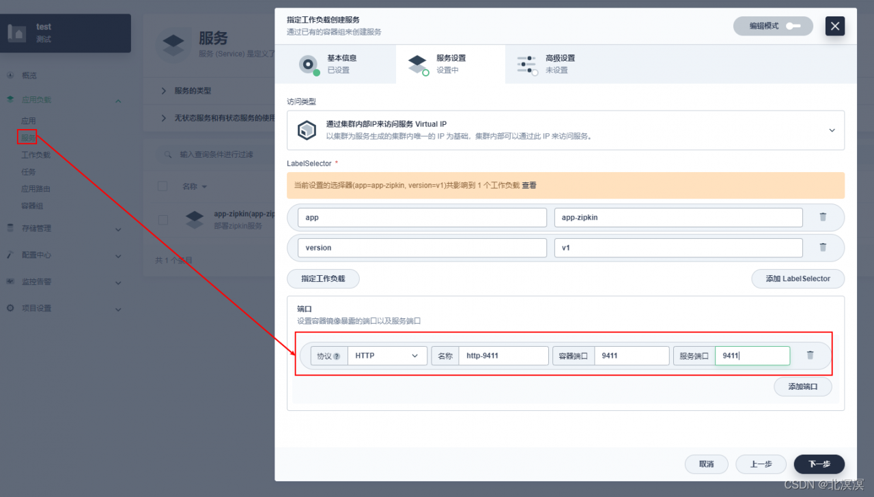Click the help icon beside 协议

(337, 356)
